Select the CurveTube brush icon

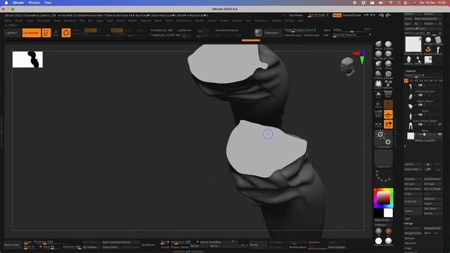pos(378,84)
